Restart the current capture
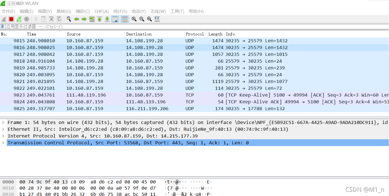This screenshot has height=196, width=389. click(19, 19)
